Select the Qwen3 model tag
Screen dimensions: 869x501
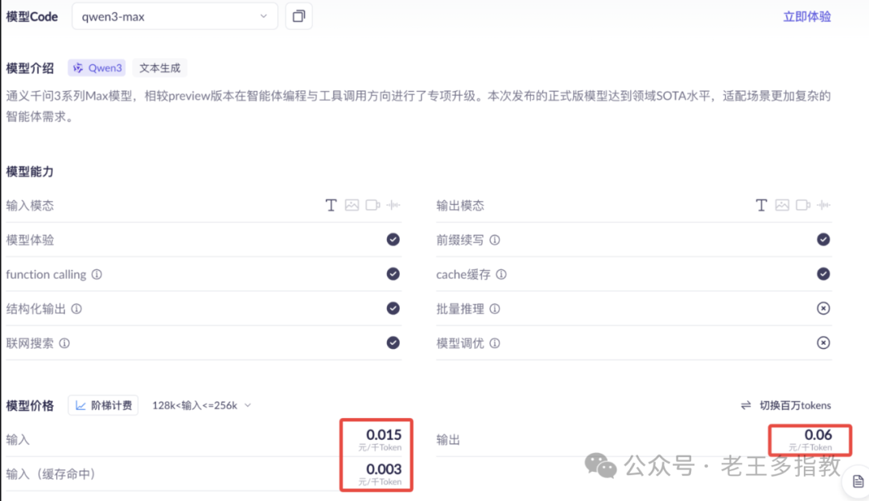tap(97, 68)
